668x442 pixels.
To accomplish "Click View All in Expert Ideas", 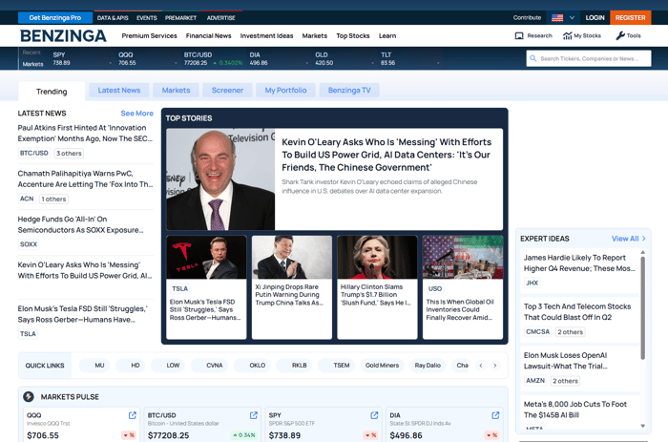I will tap(628, 239).
